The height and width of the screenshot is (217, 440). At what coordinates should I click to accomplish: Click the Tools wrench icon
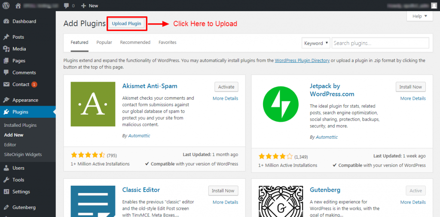point(6,180)
